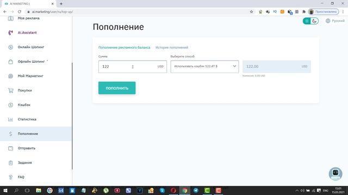Click the ПОПОЛНИТЬ button

[117, 88]
